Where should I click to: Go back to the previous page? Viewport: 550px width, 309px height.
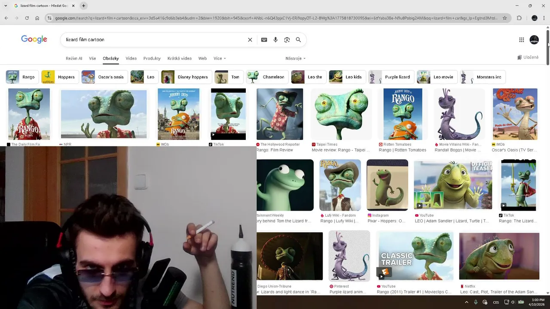tap(6, 18)
